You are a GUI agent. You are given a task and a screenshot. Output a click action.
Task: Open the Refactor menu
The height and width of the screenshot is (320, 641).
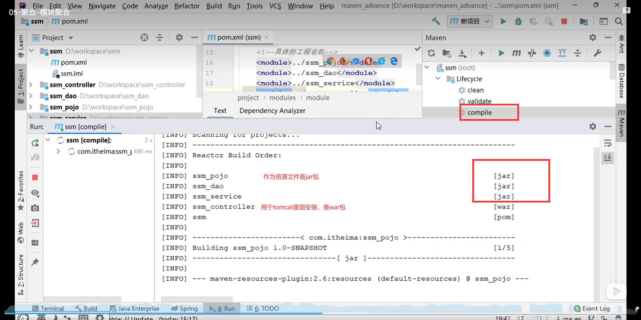point(187,6)
